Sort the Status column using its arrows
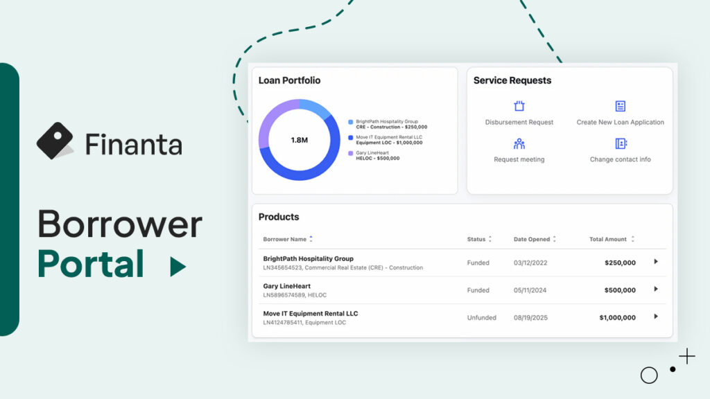The image size is (710, 399). 490,239
